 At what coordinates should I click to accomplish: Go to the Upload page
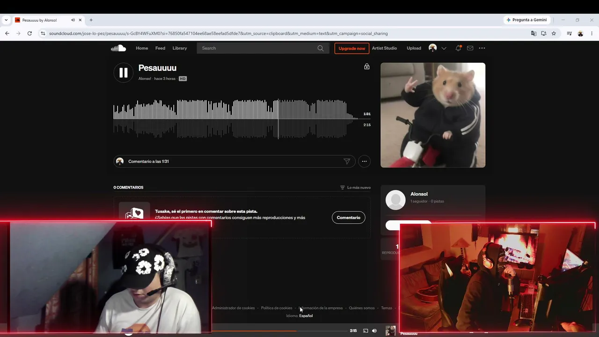[x=414, y=48]
